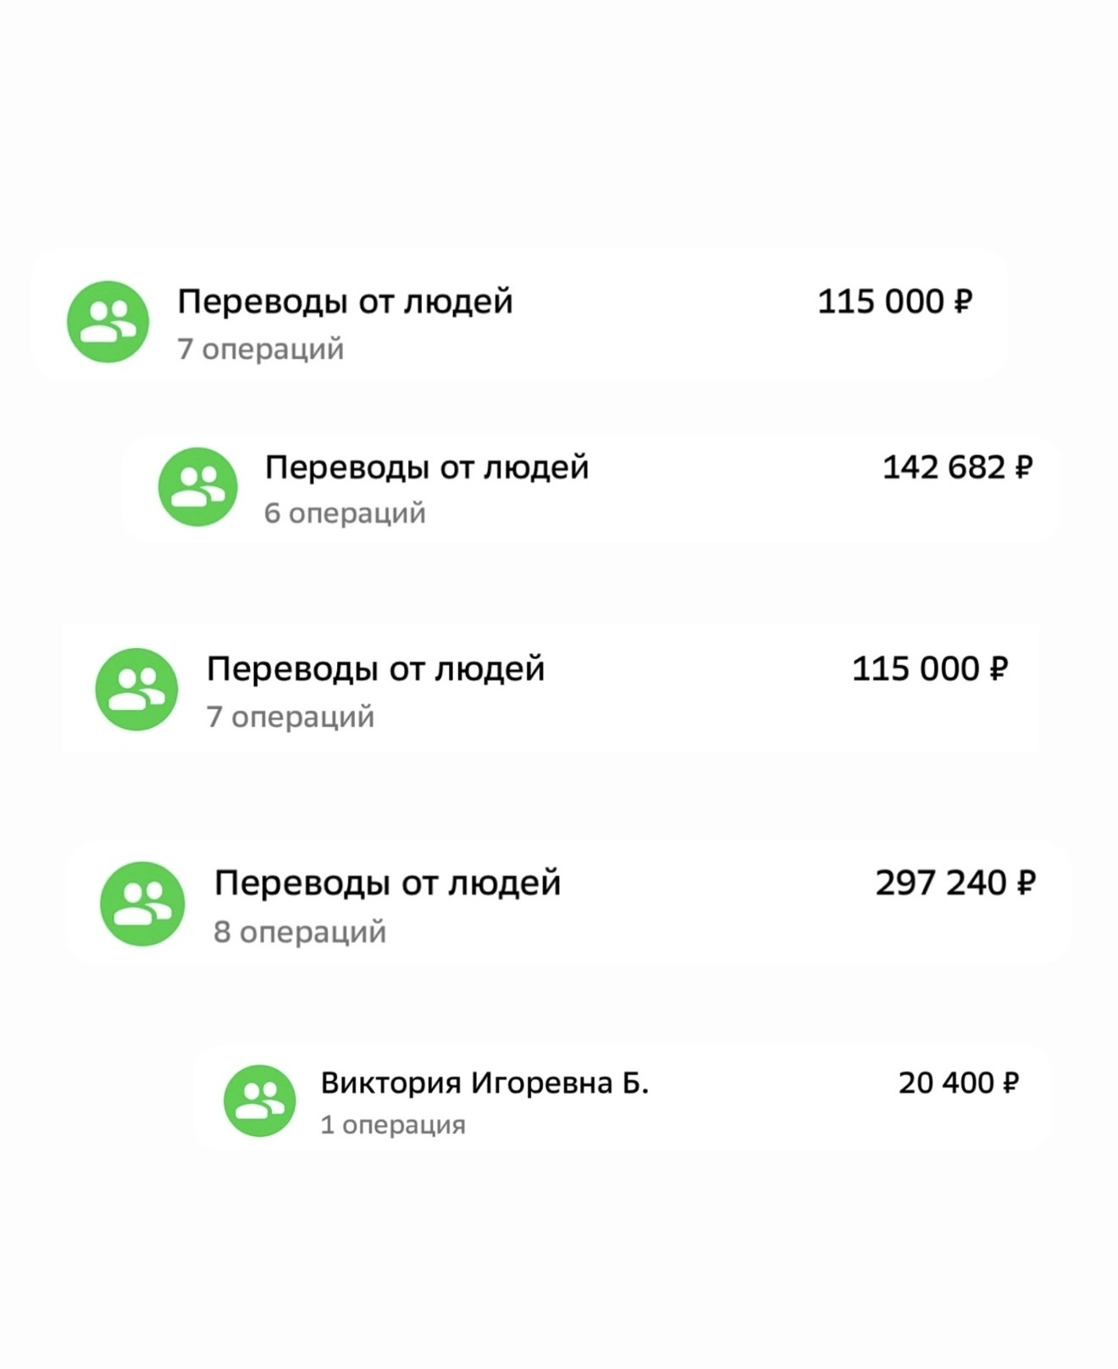Click the topmost 115 000 ₽ amount

point(894,302)
